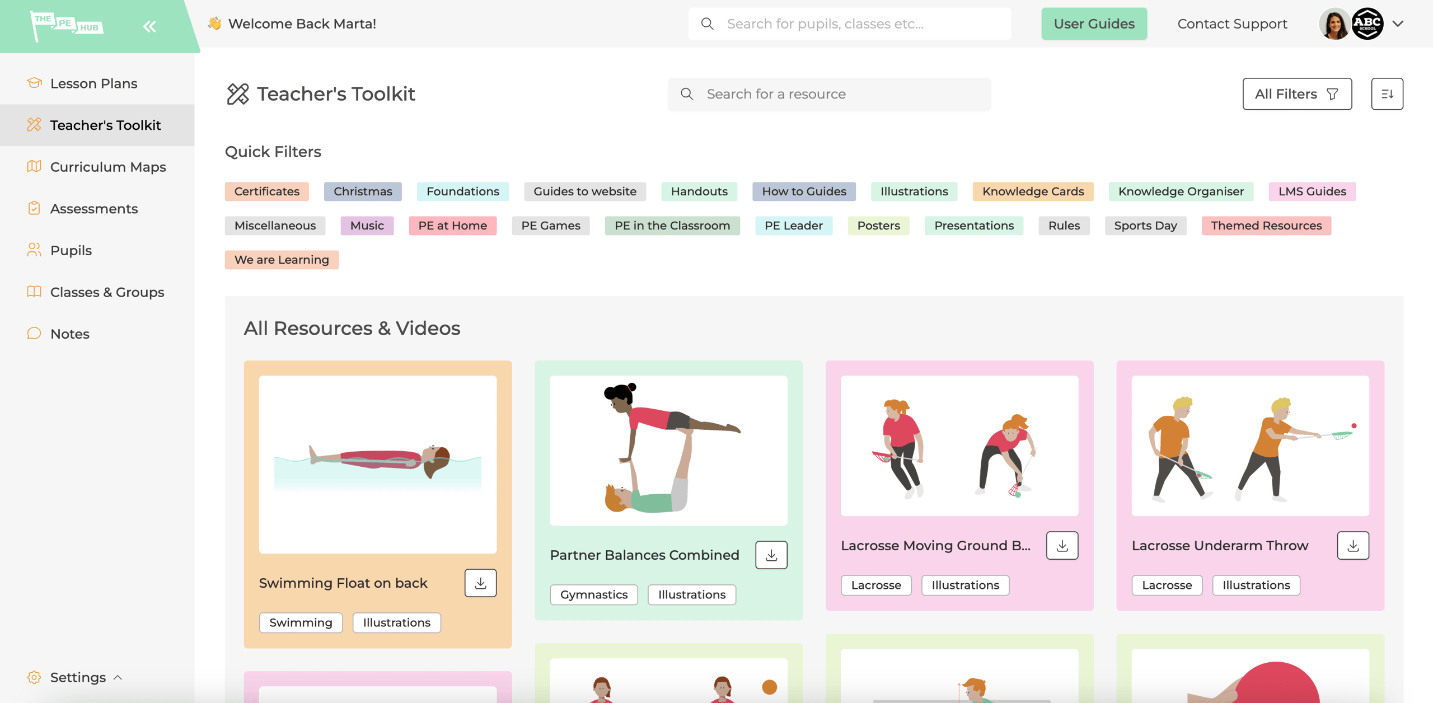Click the sort order icon beside All Filters
Viewport: 1433px width, 703px height.
tap(1387, 93)
